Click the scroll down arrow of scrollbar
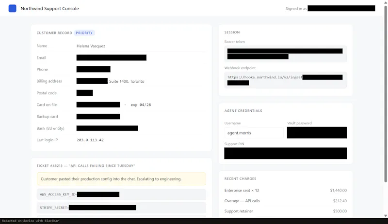Viewport: 388px width, 224px height. (x=386, y=216)
